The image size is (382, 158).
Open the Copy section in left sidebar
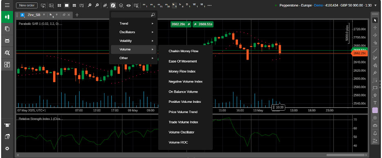click(x=7, y=29)
